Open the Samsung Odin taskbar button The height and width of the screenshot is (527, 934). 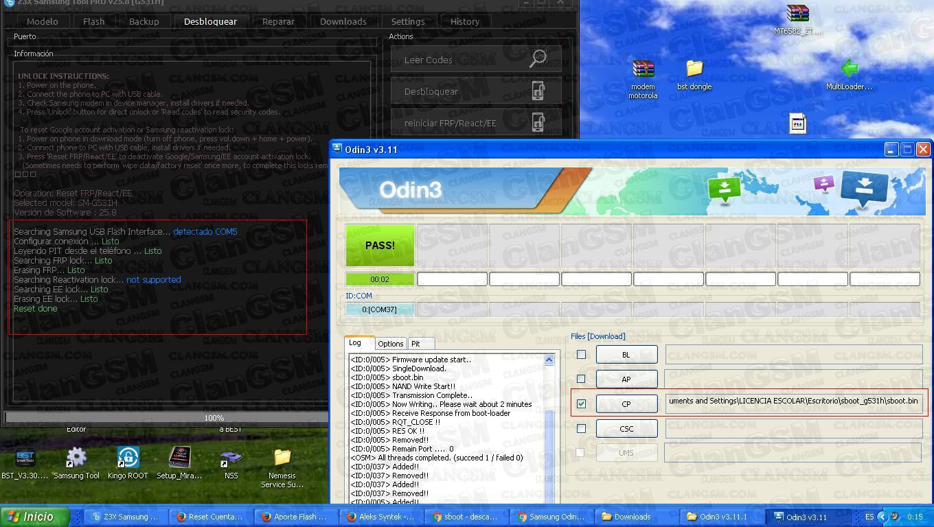coord(551,517)
